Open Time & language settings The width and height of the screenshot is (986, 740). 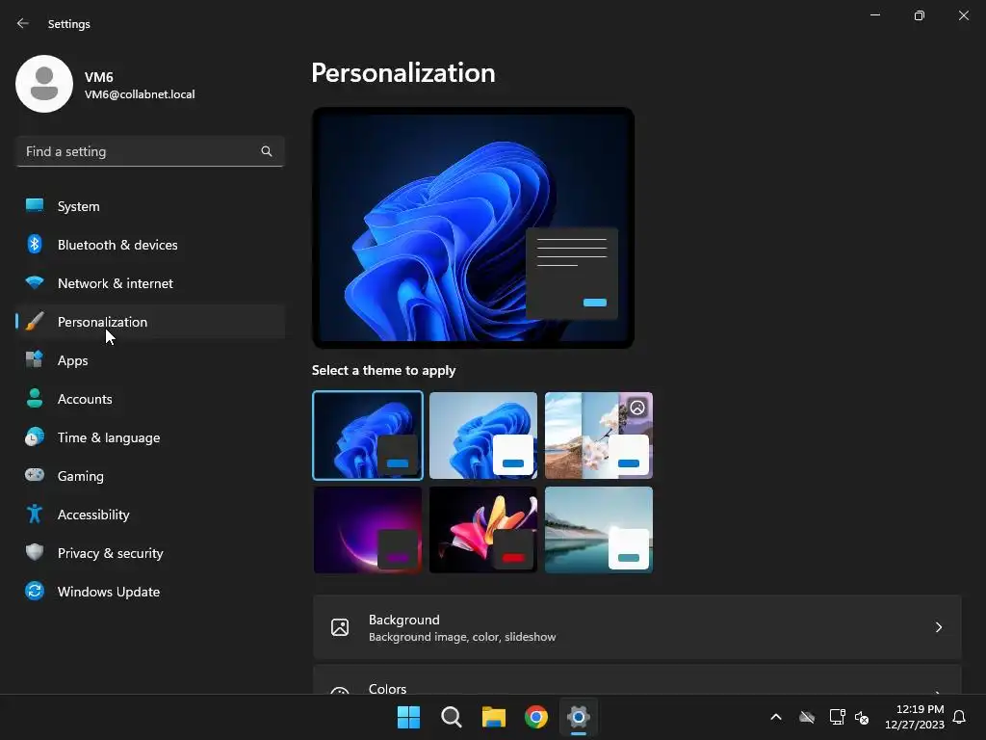(x=150, y=437)
